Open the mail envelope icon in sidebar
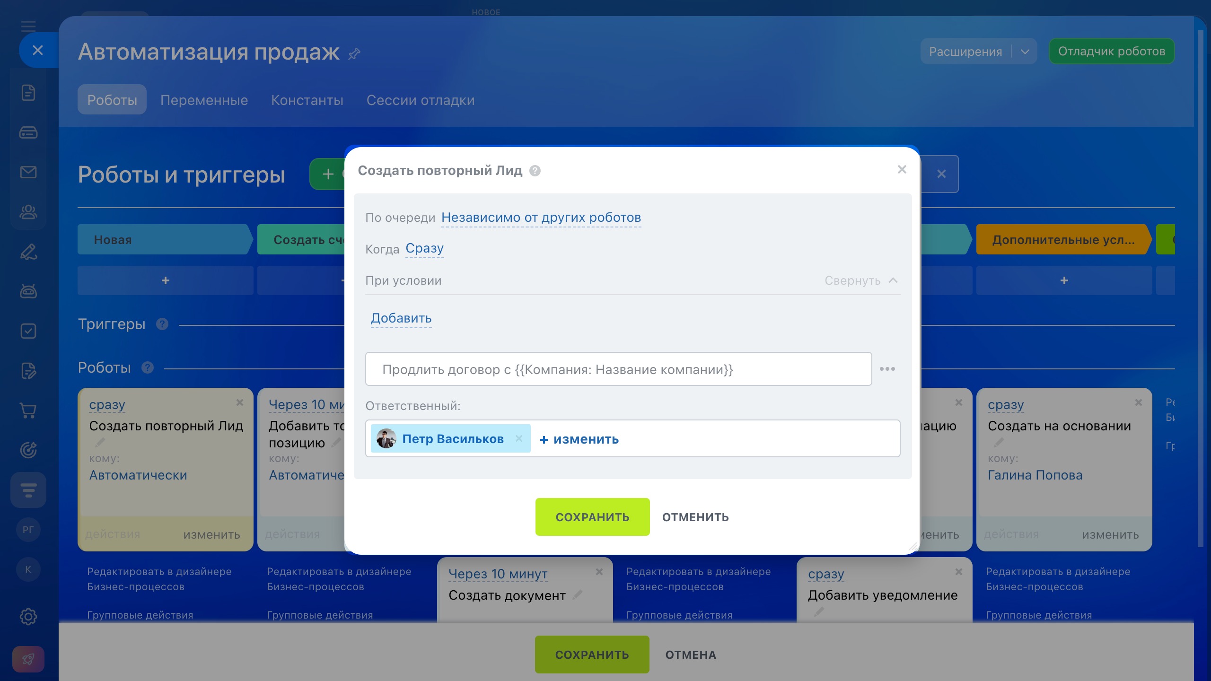Image resolution: width=1211 pixels, height=681 pixels. pos(28,172)
